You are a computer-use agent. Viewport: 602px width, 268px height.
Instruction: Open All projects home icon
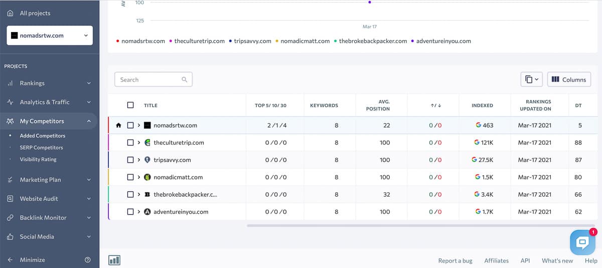[x=10, y=13]
